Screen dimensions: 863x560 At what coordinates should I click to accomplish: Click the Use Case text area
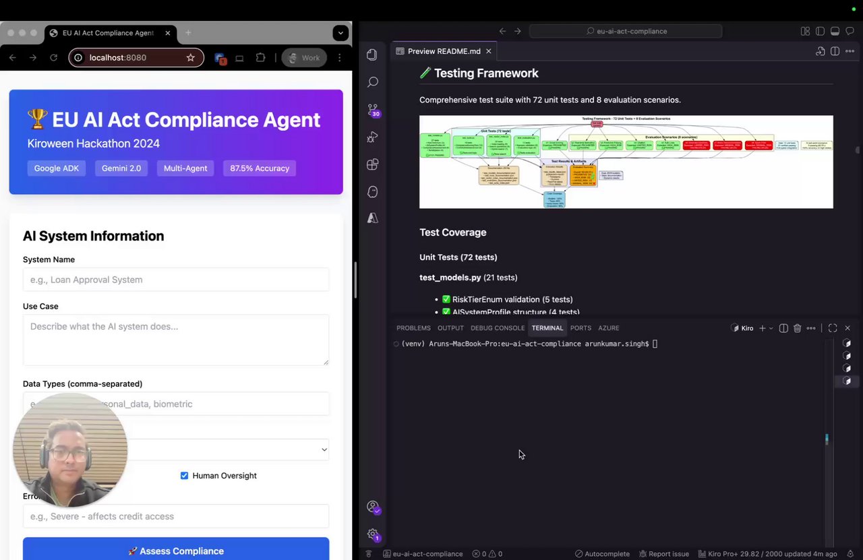coord(176,340)
